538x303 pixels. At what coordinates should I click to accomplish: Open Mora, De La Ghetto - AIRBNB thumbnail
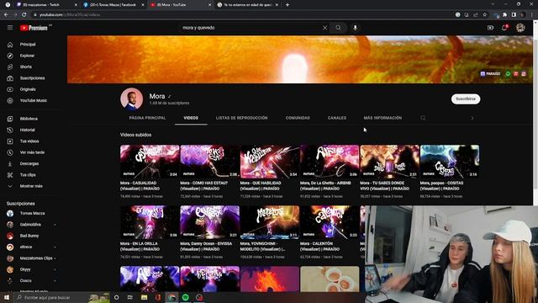tap(330, 162)
